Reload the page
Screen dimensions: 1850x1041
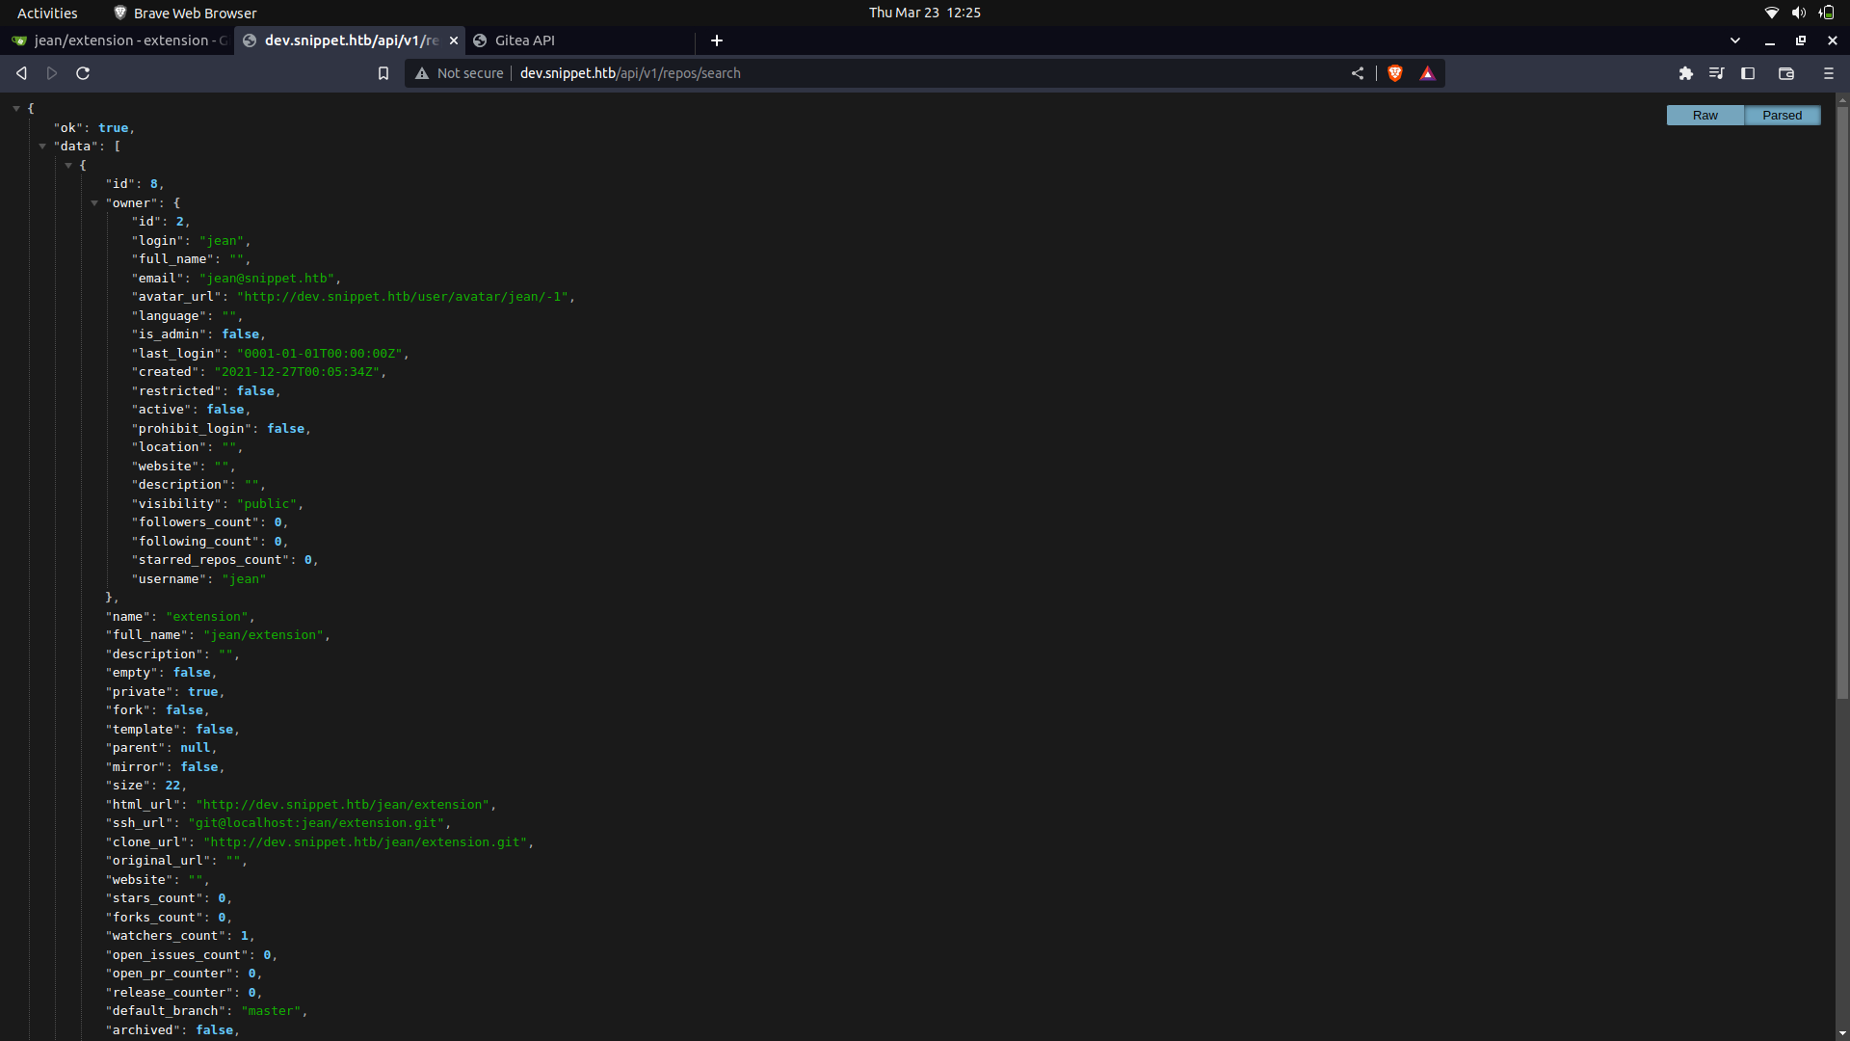pos(82,72)
